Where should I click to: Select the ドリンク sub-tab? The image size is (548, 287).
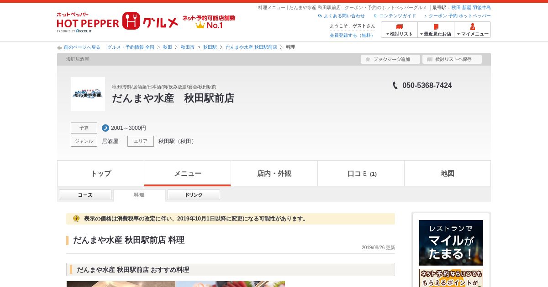coord(194,195)
